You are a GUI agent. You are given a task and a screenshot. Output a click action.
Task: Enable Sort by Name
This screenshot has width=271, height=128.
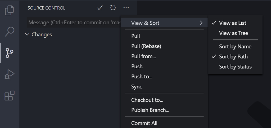coord(235,47)
